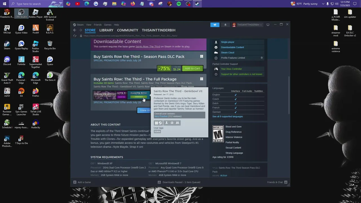Open the Steam menu

(80, 25)
